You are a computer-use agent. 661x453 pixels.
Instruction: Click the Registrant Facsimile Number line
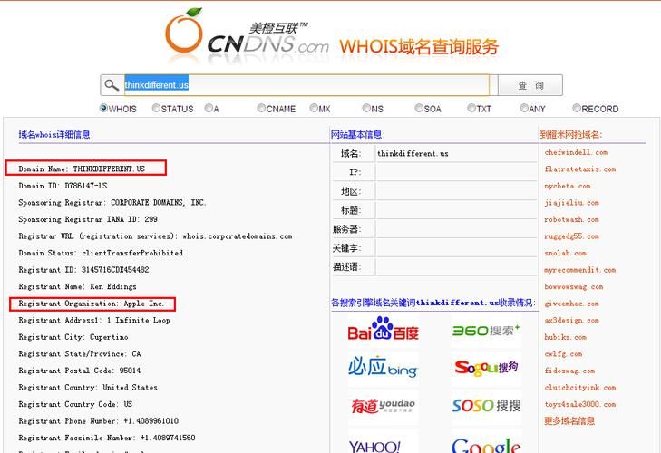[107, 438]
